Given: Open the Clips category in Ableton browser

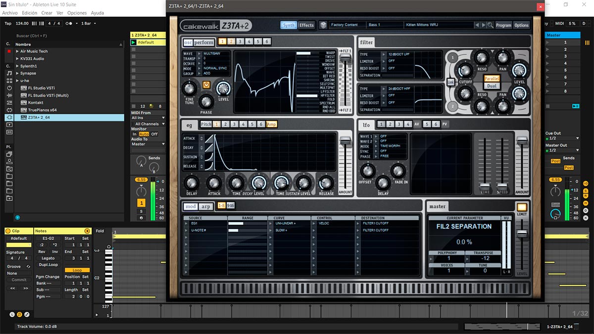Looking at the screenshot, I should point(9,125).
